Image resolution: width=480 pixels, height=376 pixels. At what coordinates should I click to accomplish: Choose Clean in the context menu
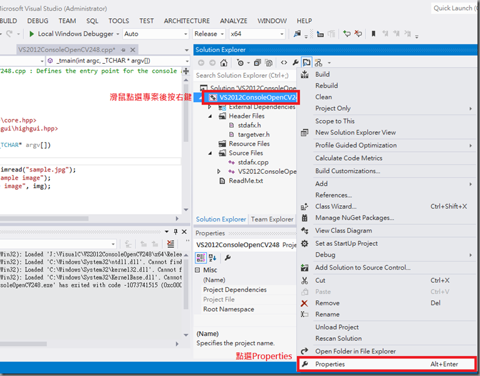[x=387, y=97]
